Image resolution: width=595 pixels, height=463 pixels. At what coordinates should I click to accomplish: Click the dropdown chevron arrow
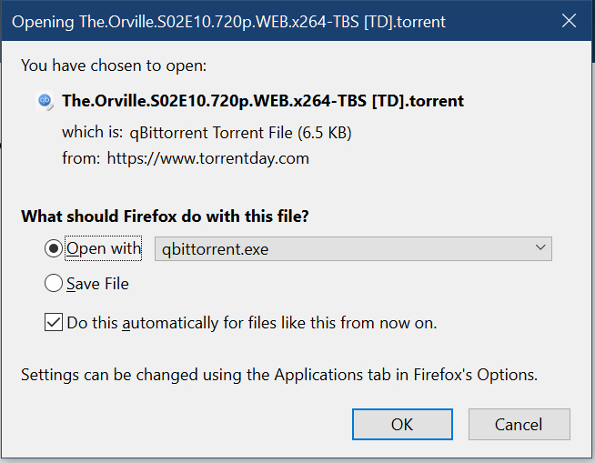(540, 247)
